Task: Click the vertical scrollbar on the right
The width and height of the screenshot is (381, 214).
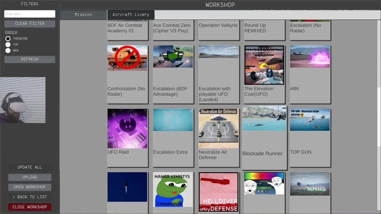Action: click(x=379, y=117)
